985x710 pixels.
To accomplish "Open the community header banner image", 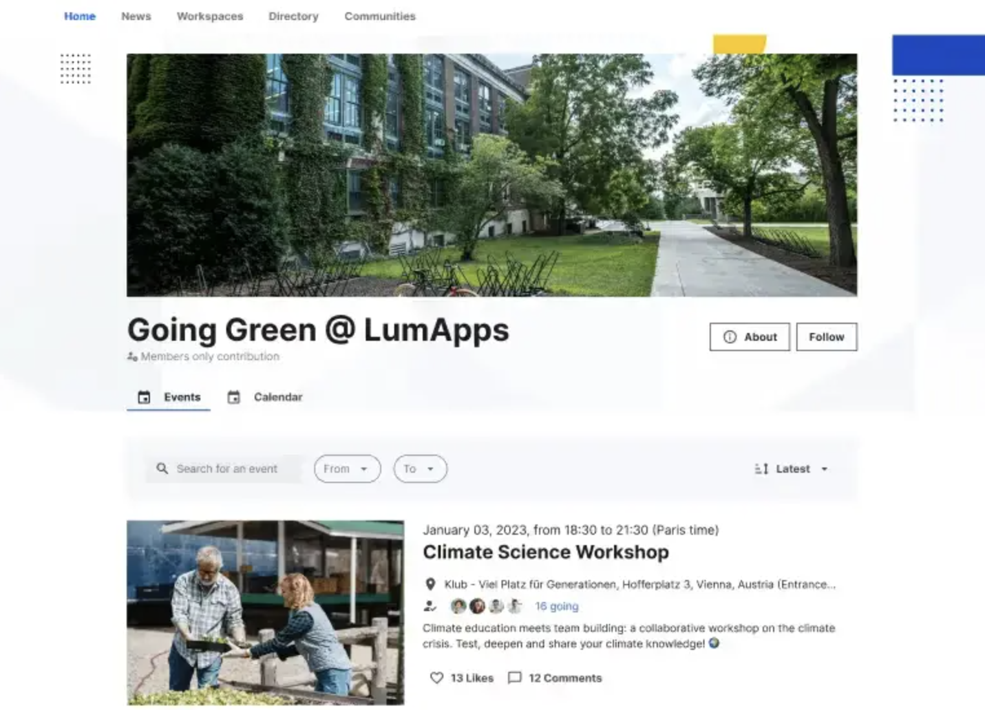I will (492, 175).
